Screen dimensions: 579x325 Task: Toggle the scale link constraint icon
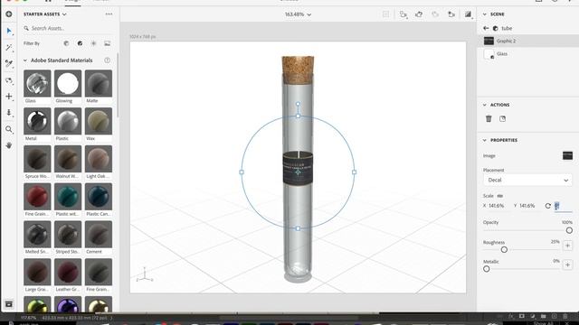pos(500,196)
